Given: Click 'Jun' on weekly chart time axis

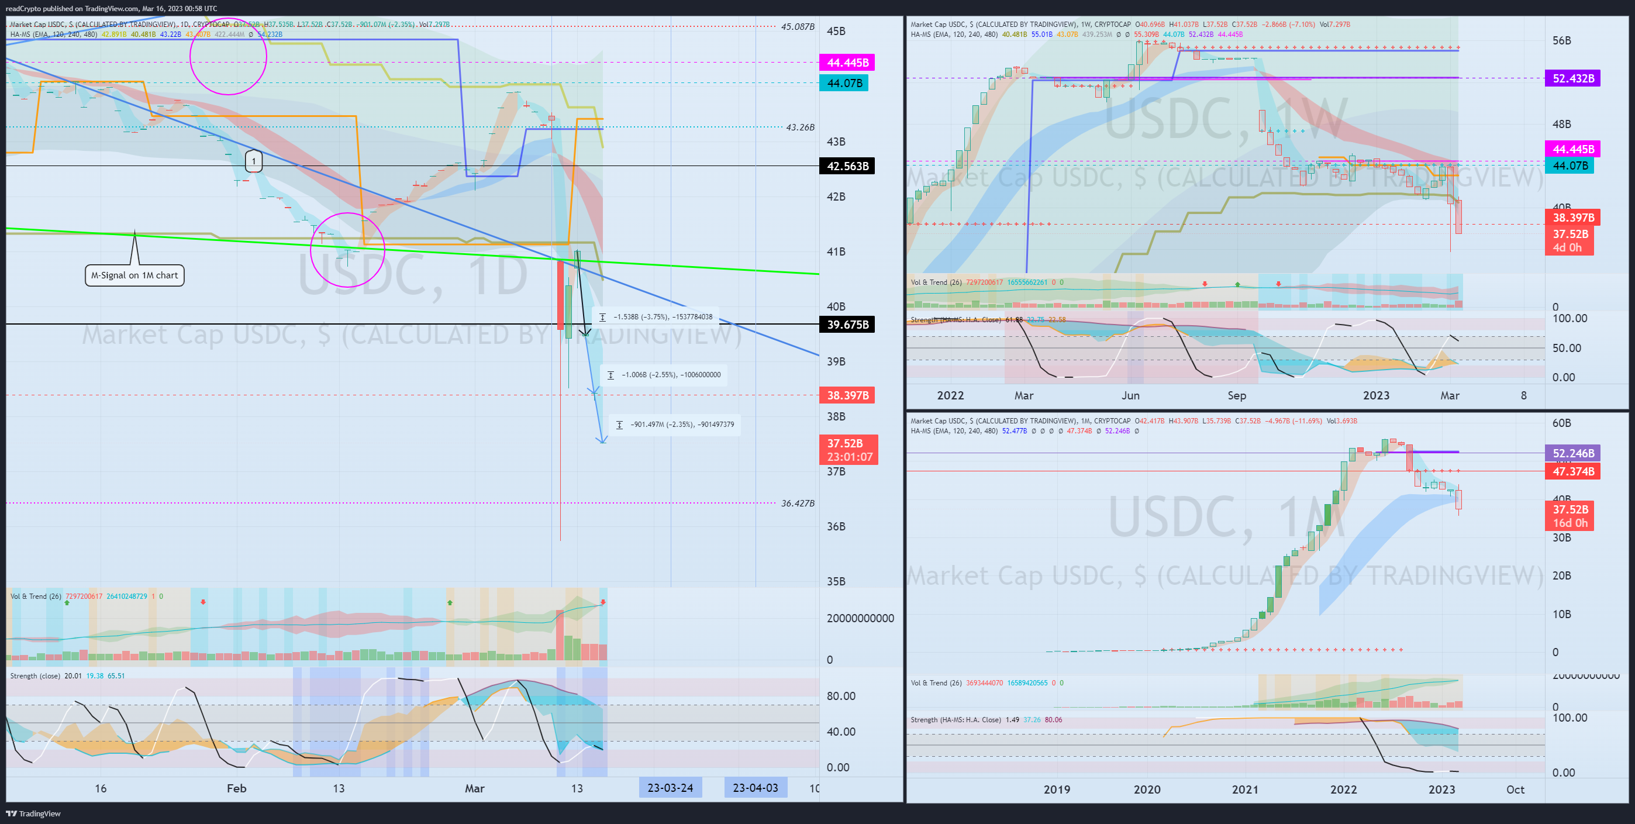Looking at the screenshot, I should point(1130,395).
